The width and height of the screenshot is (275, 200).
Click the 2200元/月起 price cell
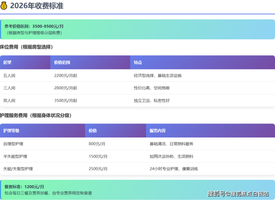click(66, 76)
